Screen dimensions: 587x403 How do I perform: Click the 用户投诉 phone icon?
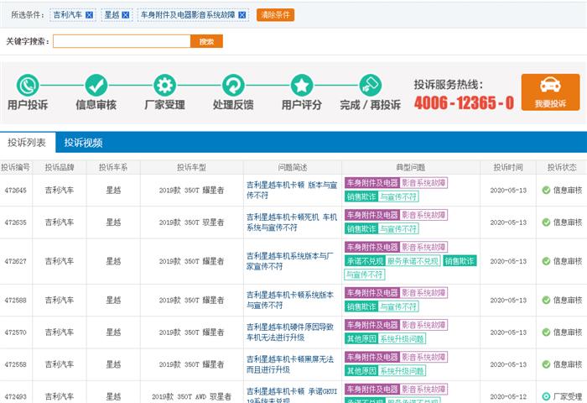click(28, 85)
